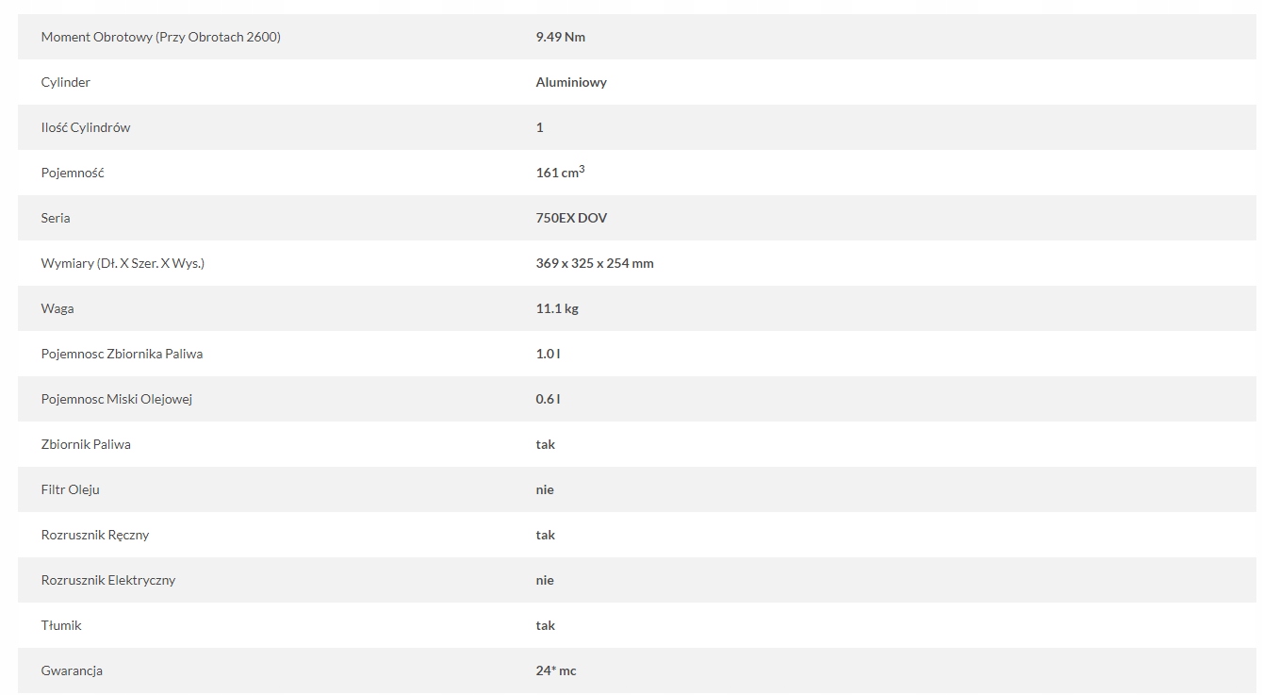The width and height of the screenshot is (1263, 695).
Task: Select the '369 x 325 x 254 mm' value
Action: click(x=594, y=263)
